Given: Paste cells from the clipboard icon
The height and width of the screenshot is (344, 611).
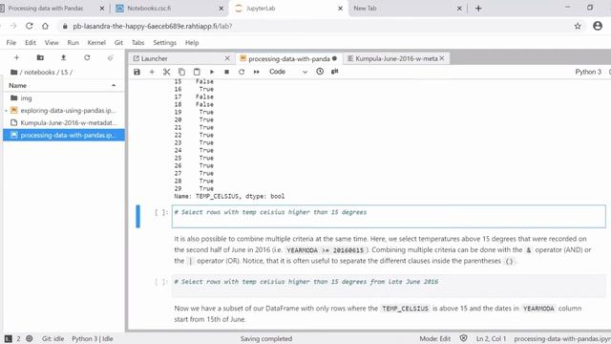Looking at the screenshot, I should pyautogui.click(x=197, y=72).
